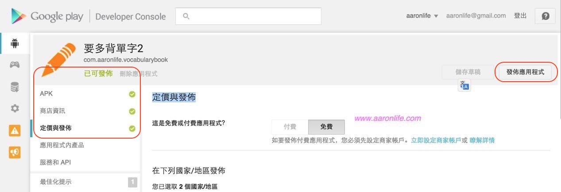561x192 pixels.
Task: Click the Developer Console search field
Action: coord(248,16)
